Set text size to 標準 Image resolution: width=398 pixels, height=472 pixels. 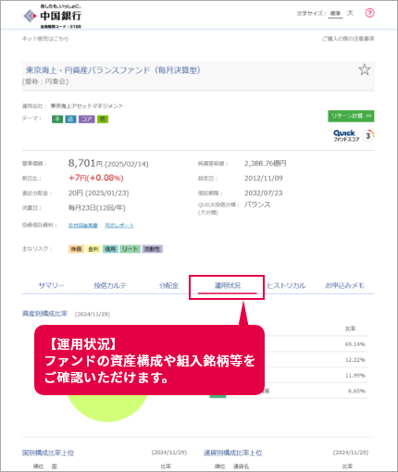[x=335, y=14]
